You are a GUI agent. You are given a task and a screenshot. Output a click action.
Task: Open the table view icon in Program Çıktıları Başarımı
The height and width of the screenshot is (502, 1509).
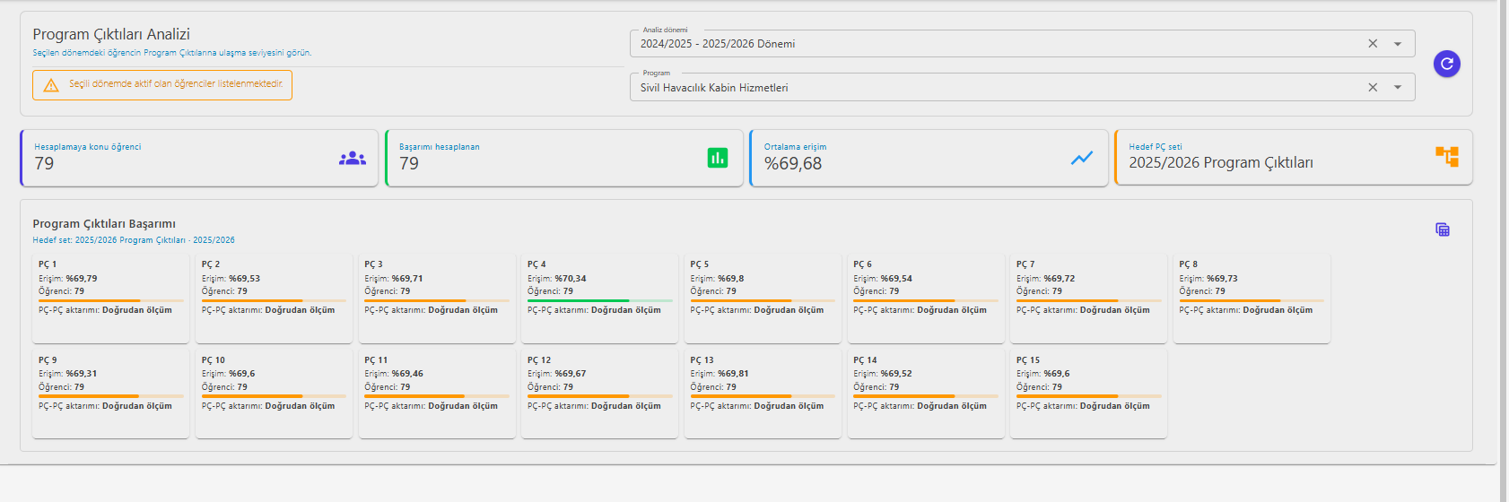[1443, 230]
